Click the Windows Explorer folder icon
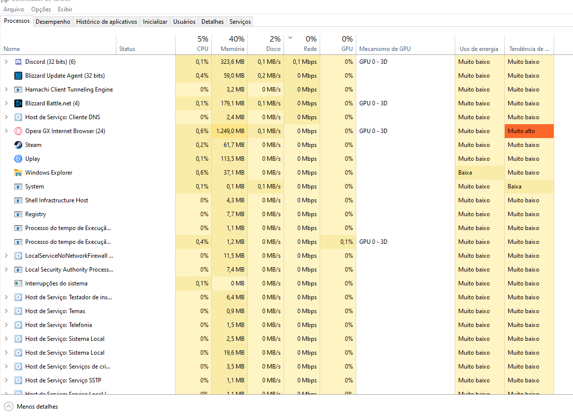 18,173
